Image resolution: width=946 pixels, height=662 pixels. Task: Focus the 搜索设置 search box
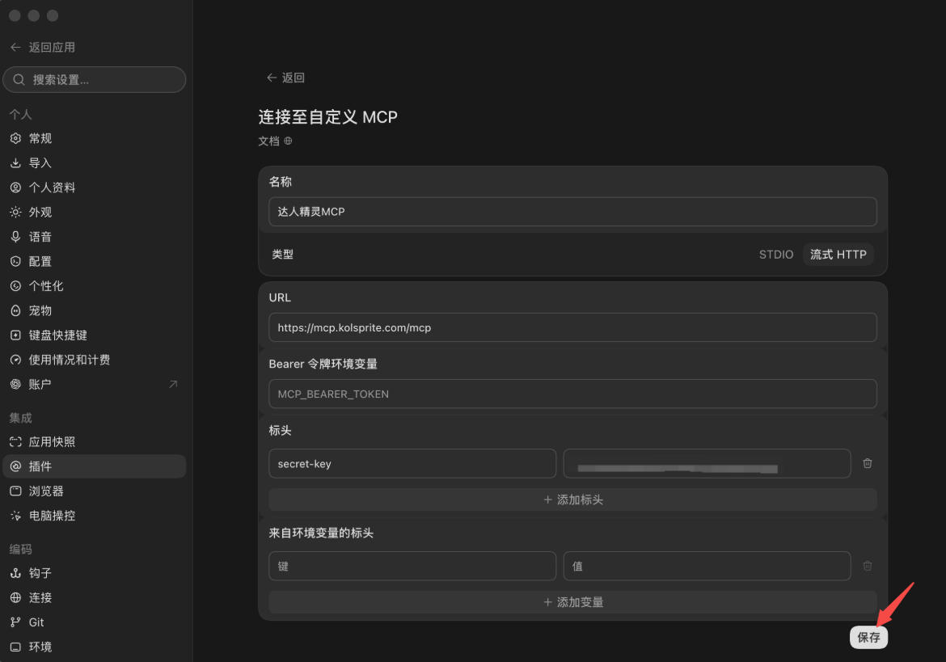[x=94, y=79]
